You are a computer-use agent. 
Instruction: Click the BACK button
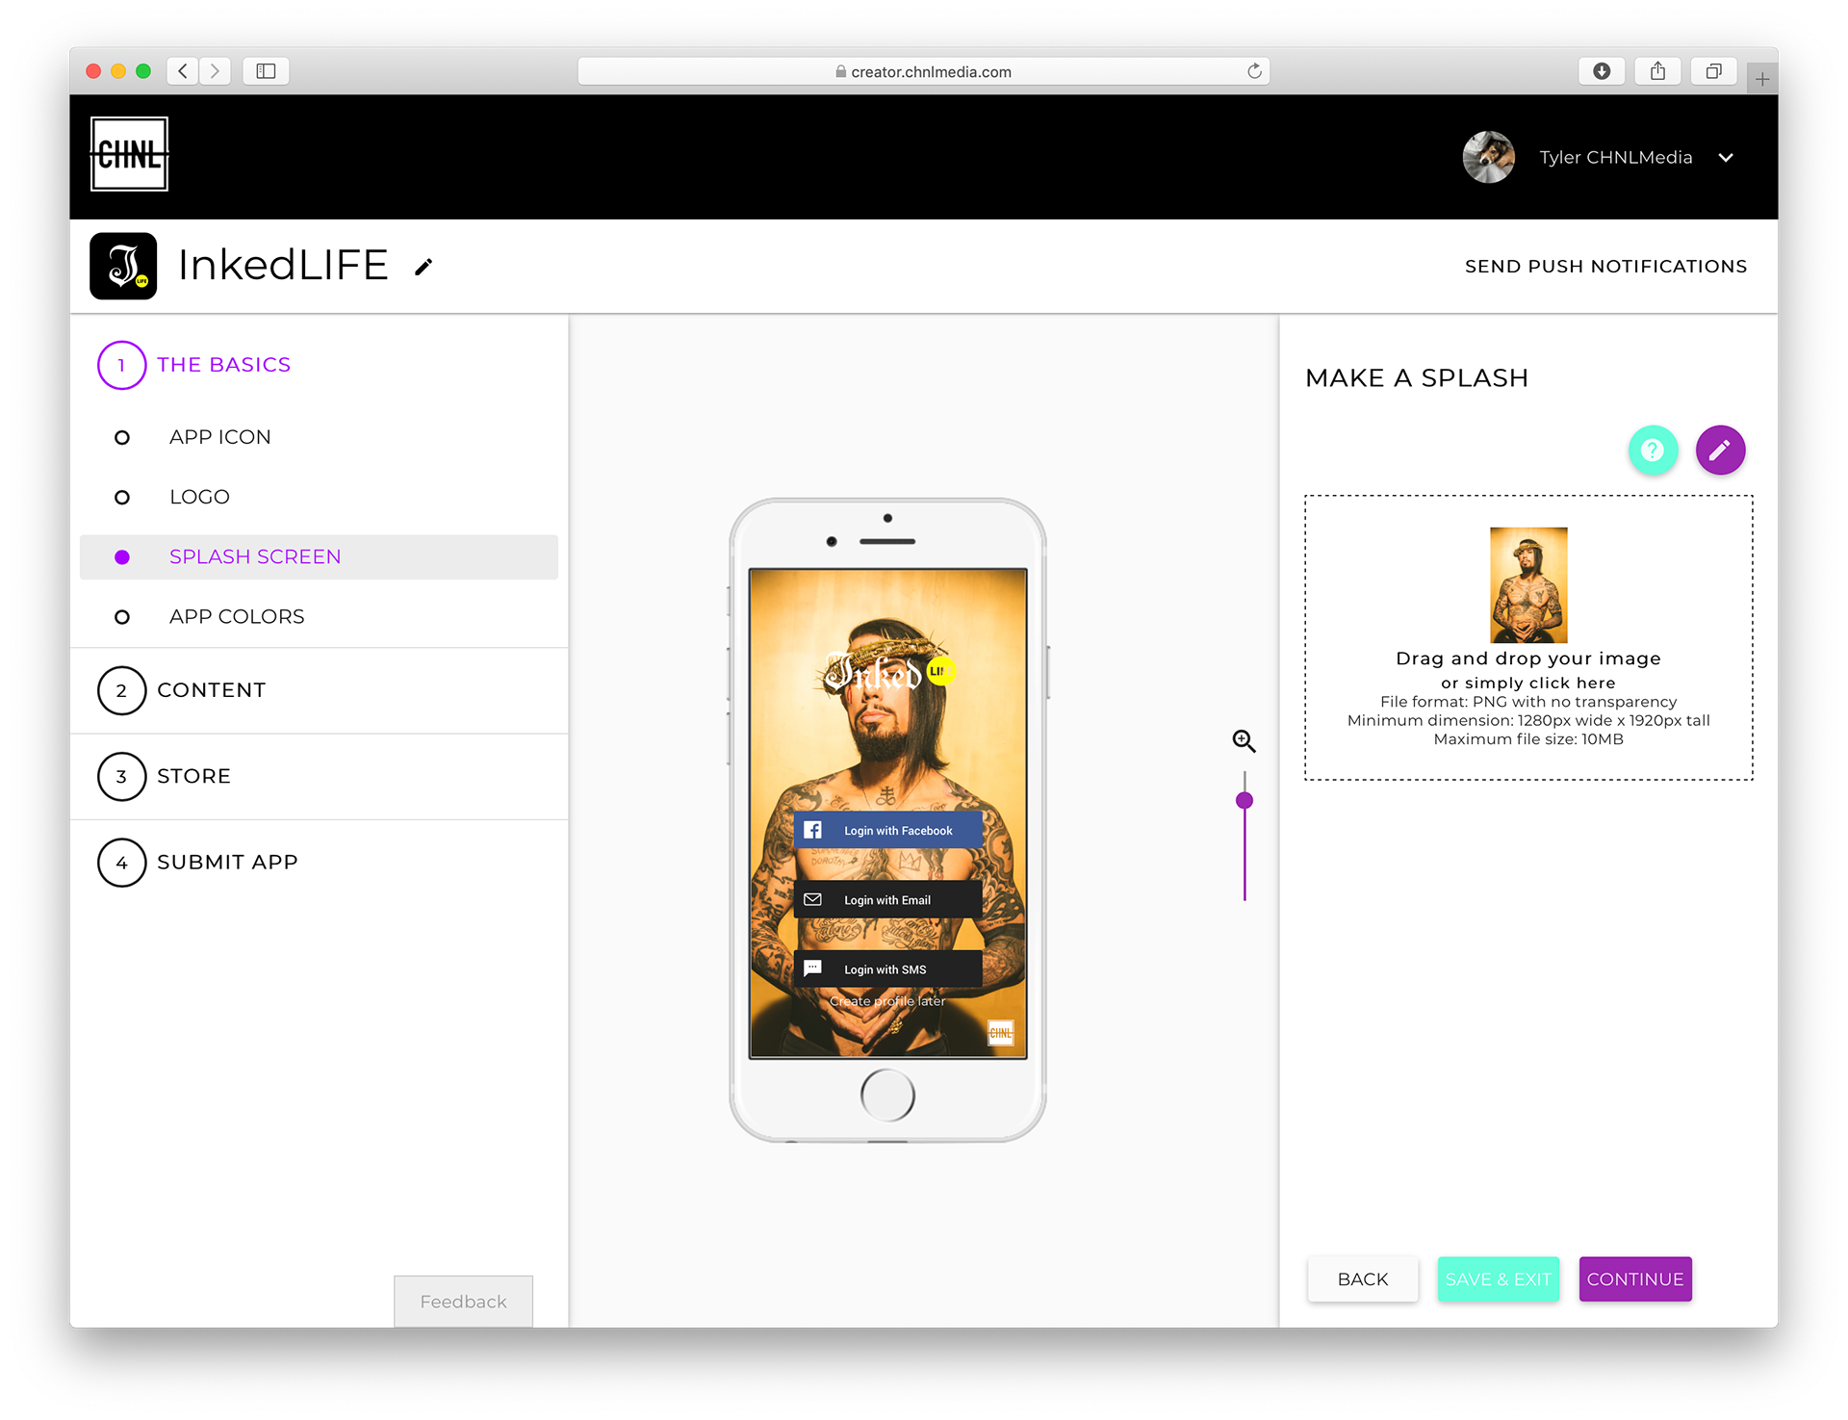pos(1362,1278)
